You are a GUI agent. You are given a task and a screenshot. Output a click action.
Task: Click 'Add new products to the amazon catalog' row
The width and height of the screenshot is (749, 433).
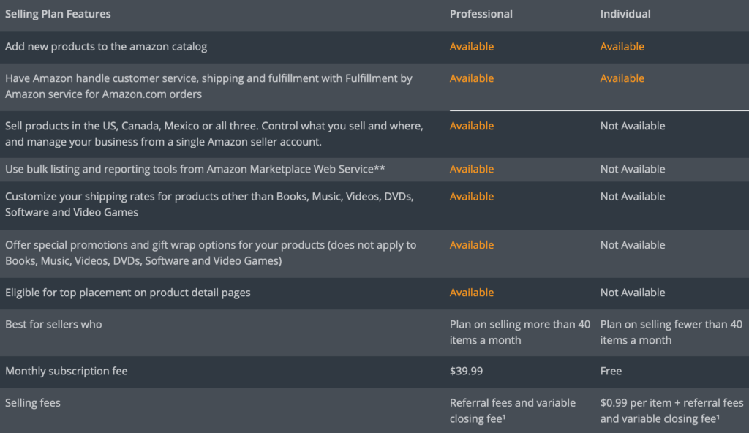tap(106, 46)
